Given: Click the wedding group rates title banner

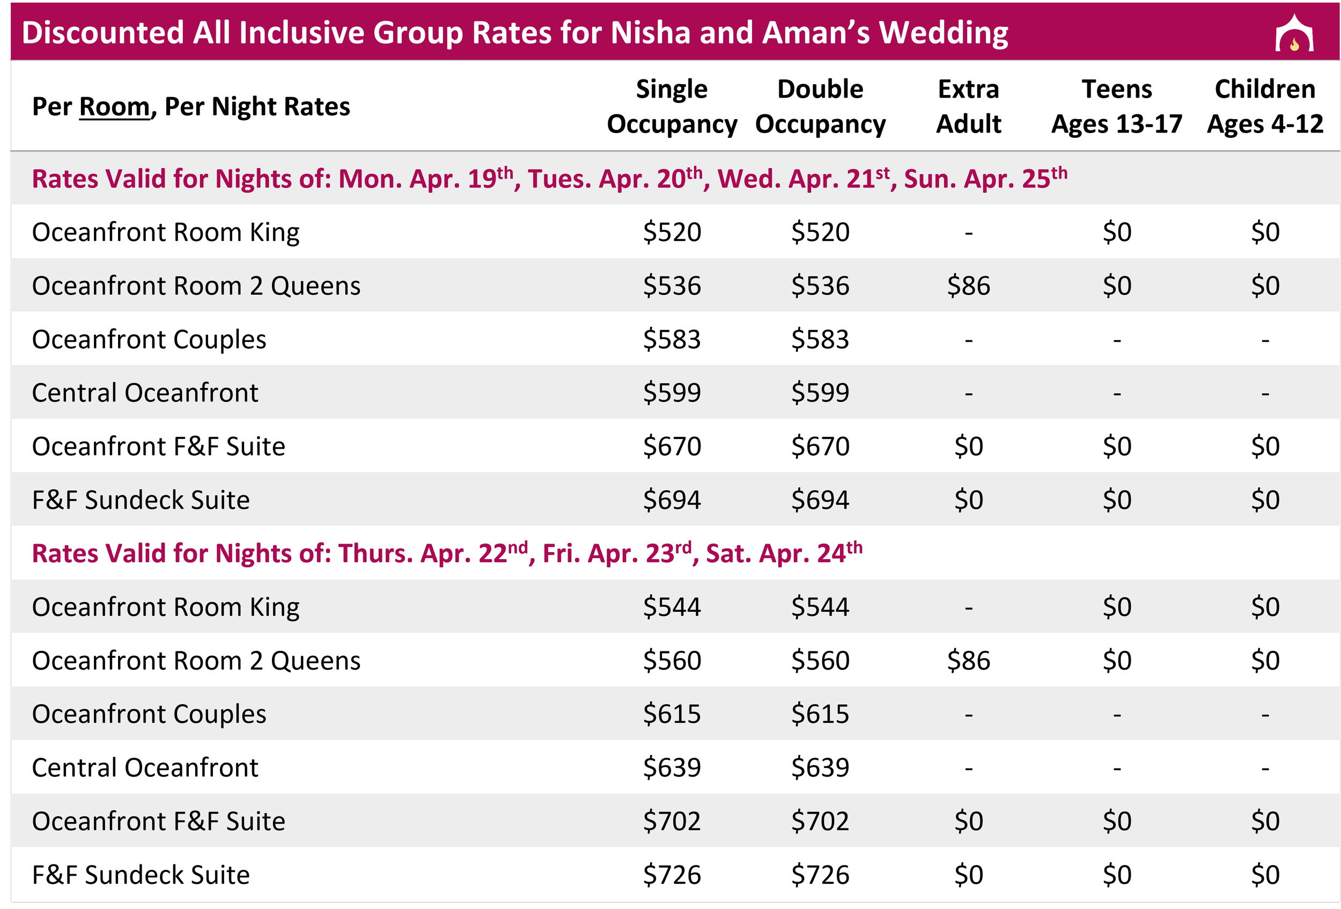Looking at the screenshot, I should click(675, 32).
